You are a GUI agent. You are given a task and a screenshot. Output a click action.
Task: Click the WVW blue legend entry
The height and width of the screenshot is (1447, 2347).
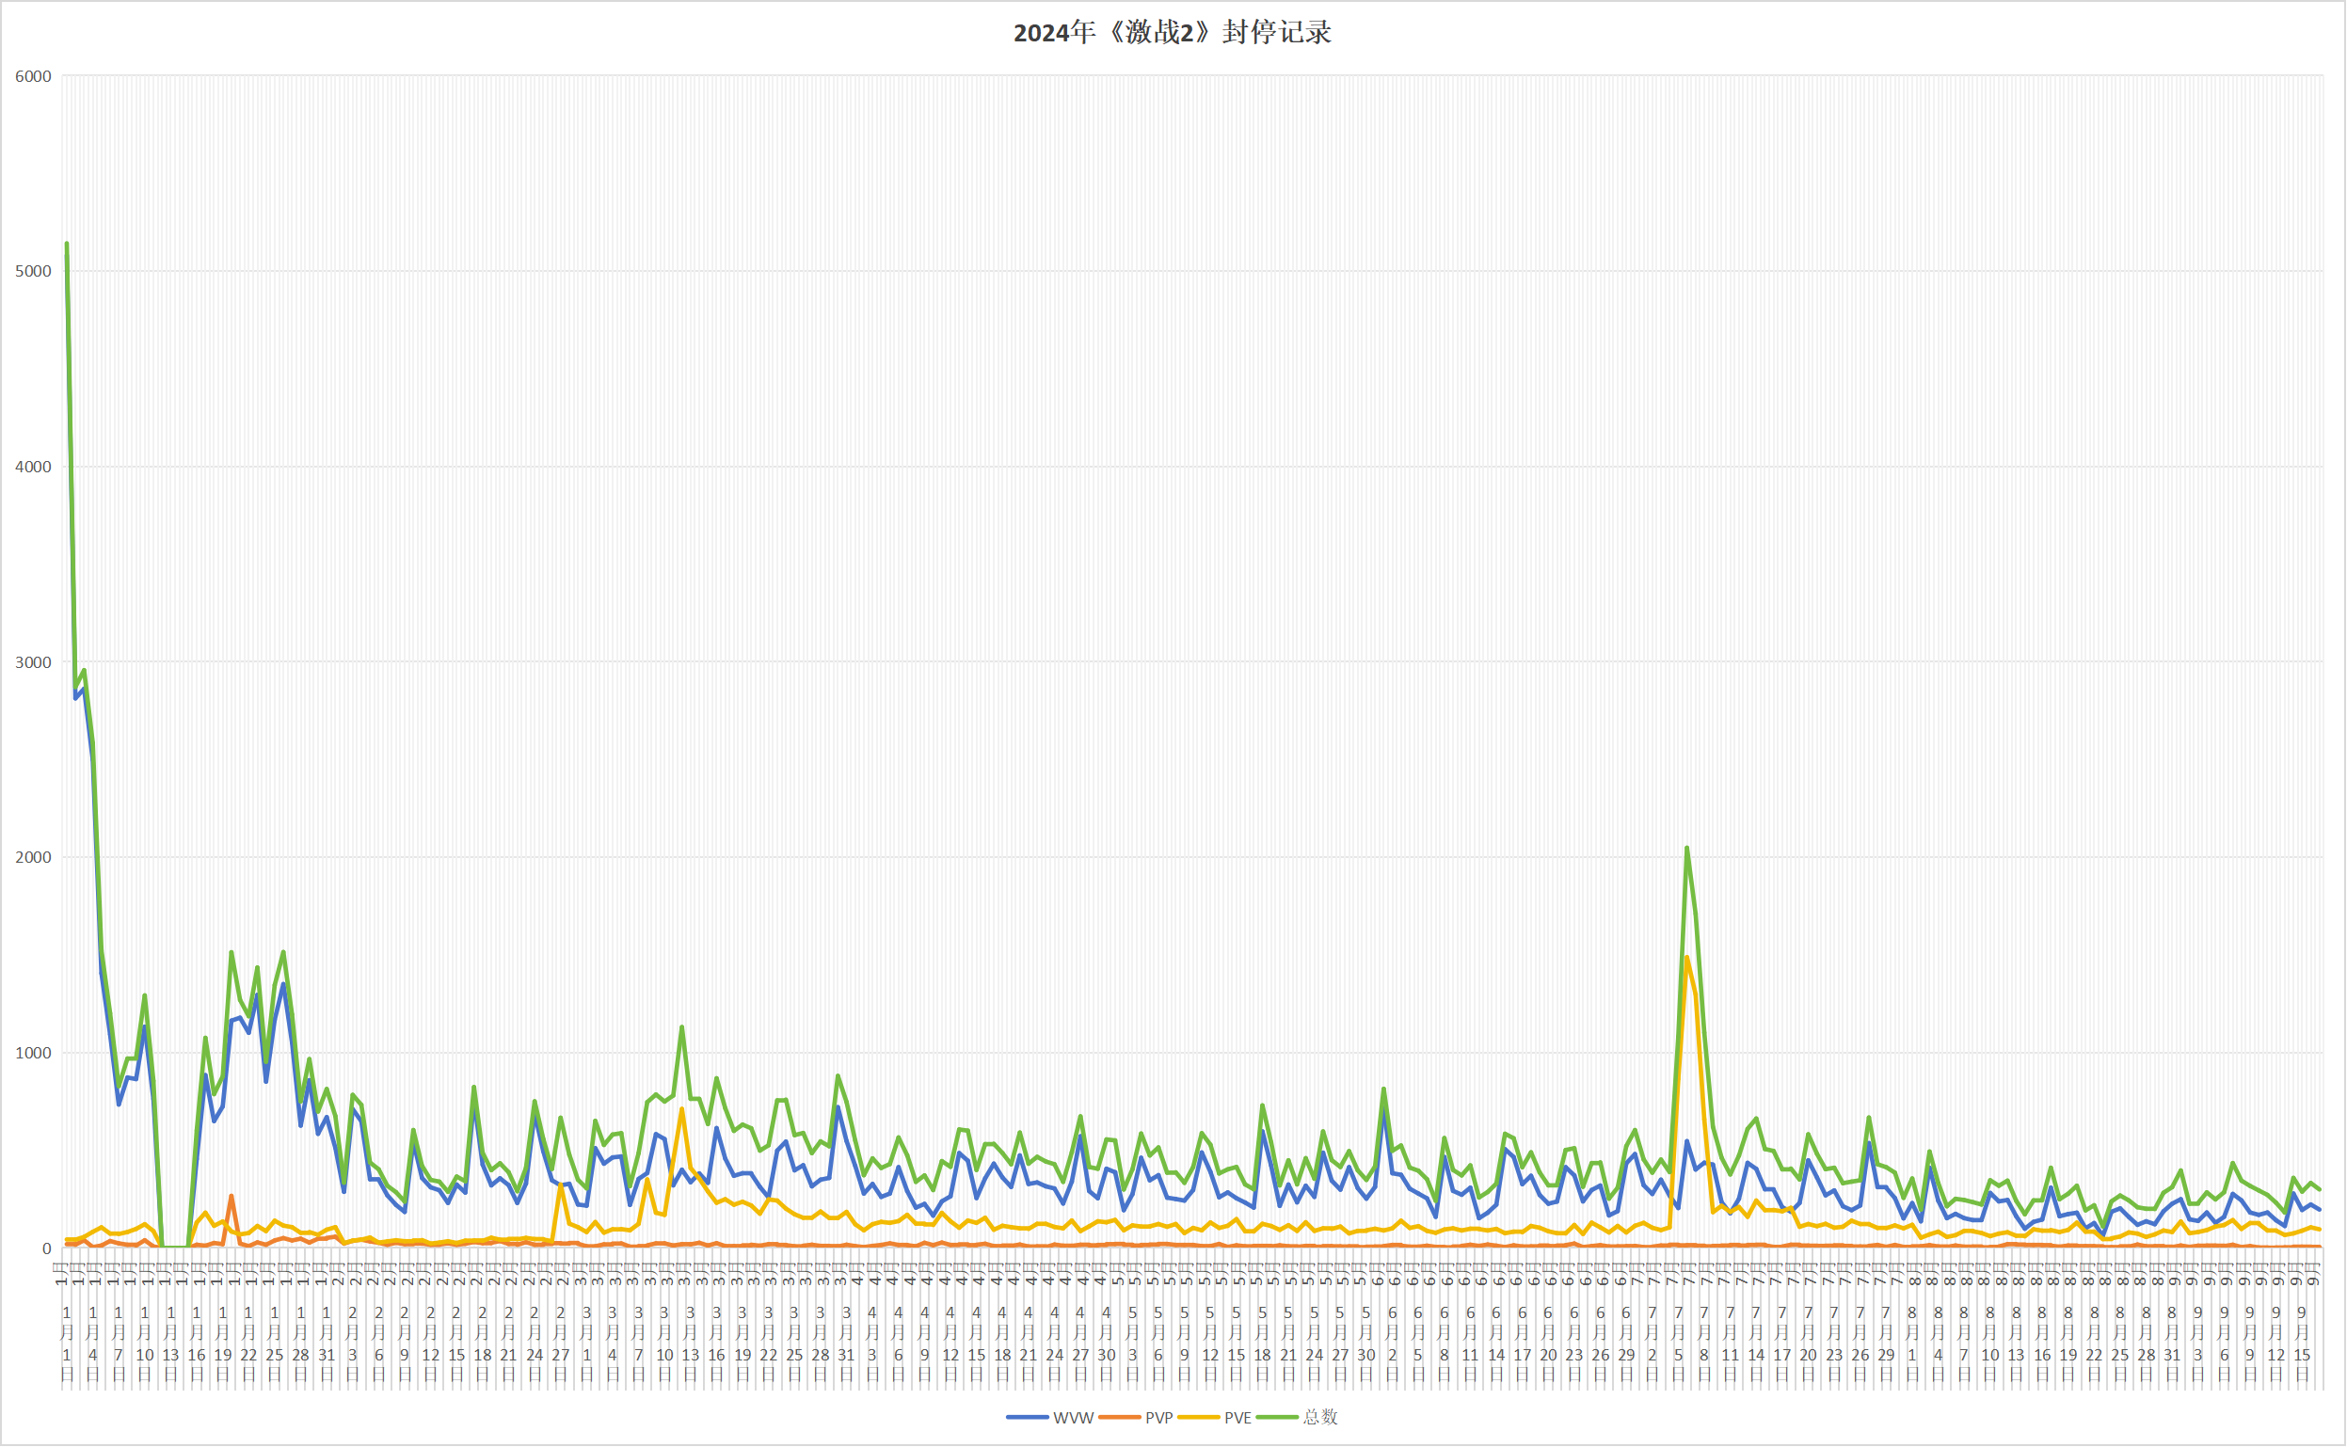(1050, 1417)
